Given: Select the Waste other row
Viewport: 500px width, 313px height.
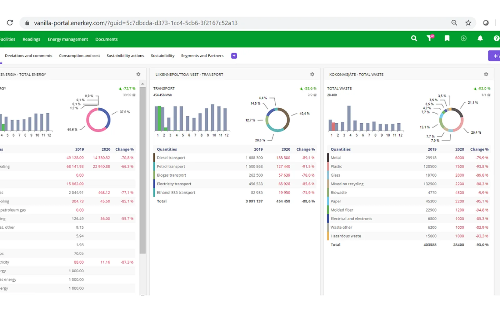Looking at the screenshot, I should [408, 227].
